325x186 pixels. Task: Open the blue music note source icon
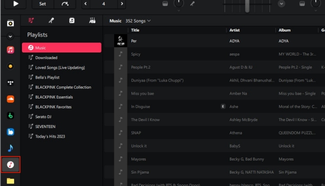10,148
